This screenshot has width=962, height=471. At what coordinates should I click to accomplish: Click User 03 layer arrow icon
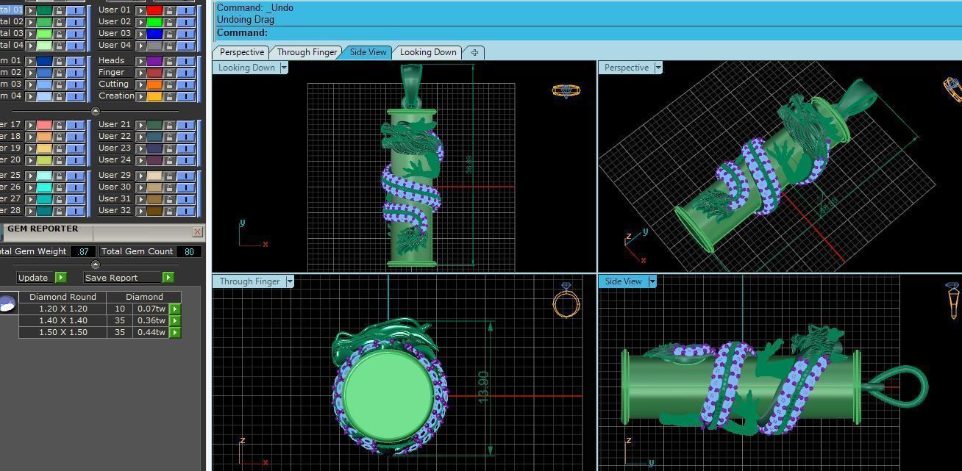pos(140,34)
